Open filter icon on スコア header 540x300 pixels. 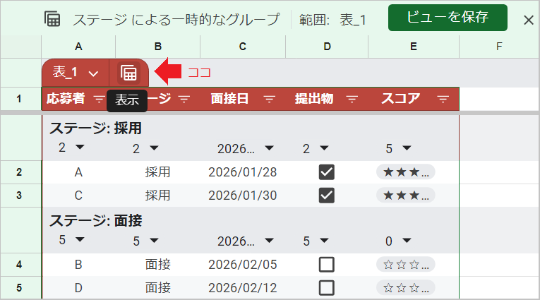pyautogui.click(x=443, y=100)
